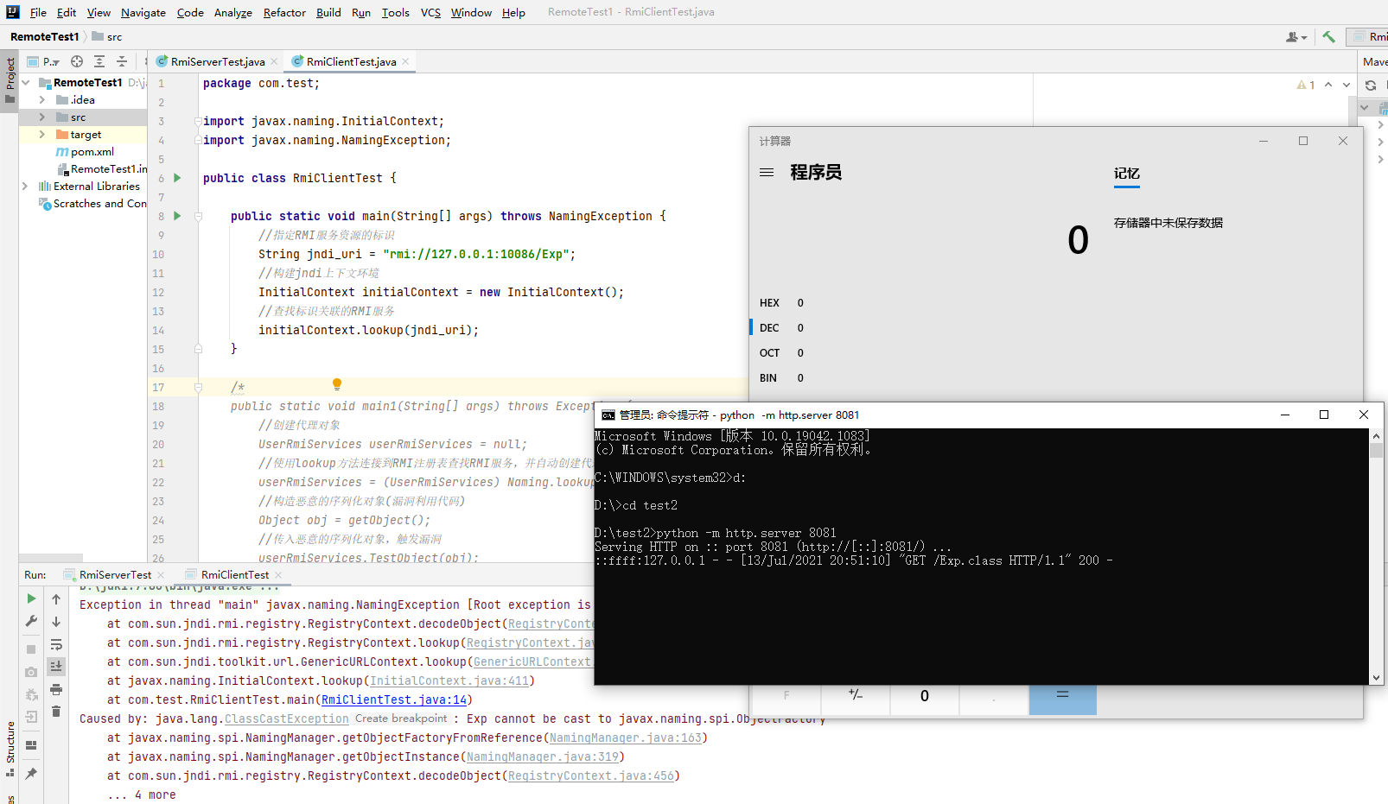Click the Create breakpoint link in console
Viewport: 1388px width, 804px height.
[401, 718]
